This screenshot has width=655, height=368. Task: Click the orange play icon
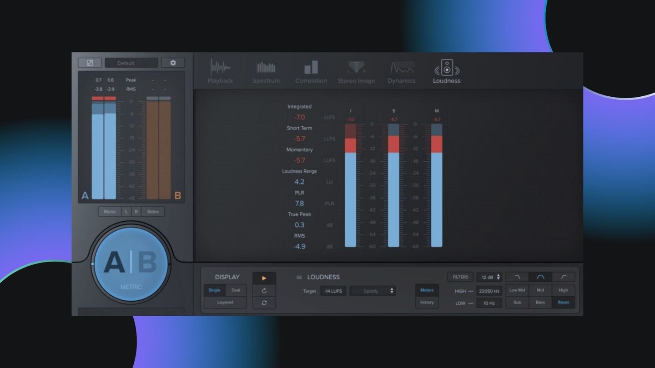[264, 278]
